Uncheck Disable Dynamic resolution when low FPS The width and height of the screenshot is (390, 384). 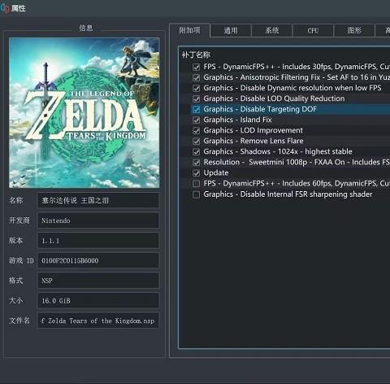coord(197,88)
